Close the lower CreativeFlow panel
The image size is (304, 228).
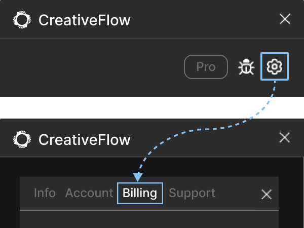click(285, 137)
